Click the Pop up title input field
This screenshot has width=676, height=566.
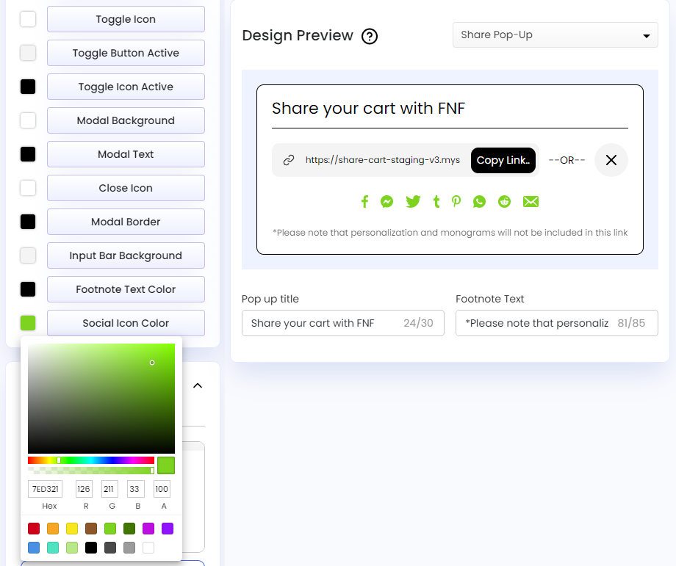(342, 323)
